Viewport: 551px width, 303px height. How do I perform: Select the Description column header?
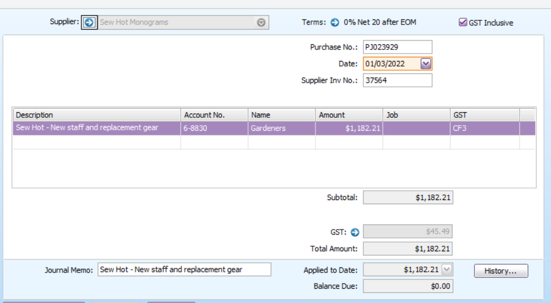(x=97, y=115)
